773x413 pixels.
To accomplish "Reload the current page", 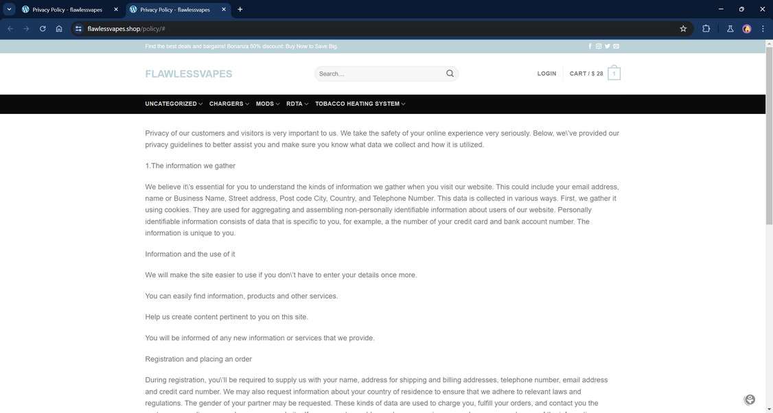I will coord(43,29).
